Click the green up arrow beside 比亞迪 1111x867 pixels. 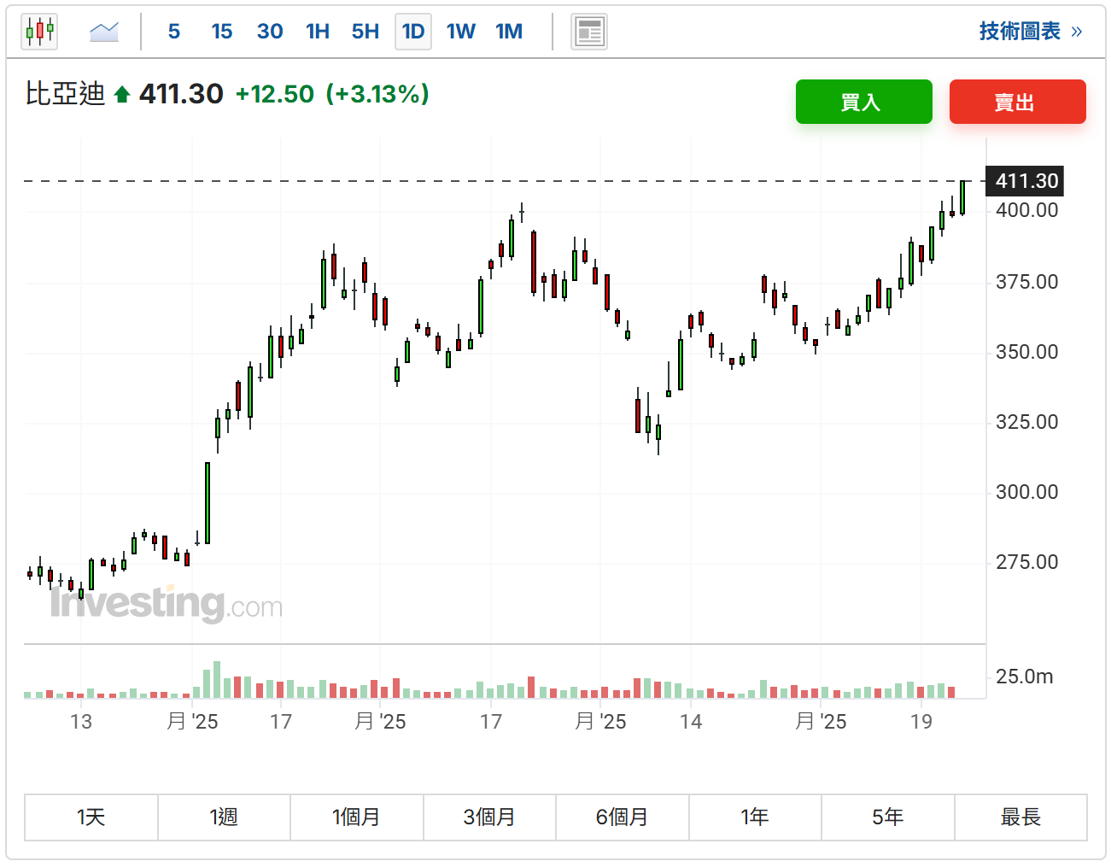[122, 95]
